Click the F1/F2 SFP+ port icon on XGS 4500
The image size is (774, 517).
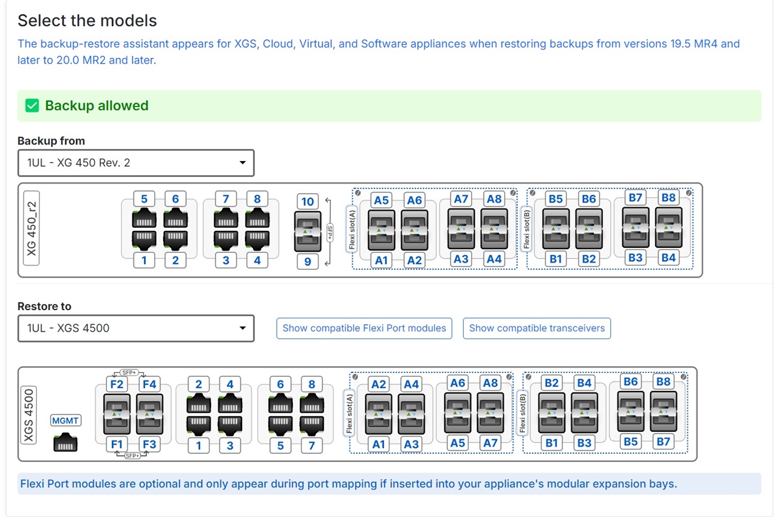coord(117,415)
